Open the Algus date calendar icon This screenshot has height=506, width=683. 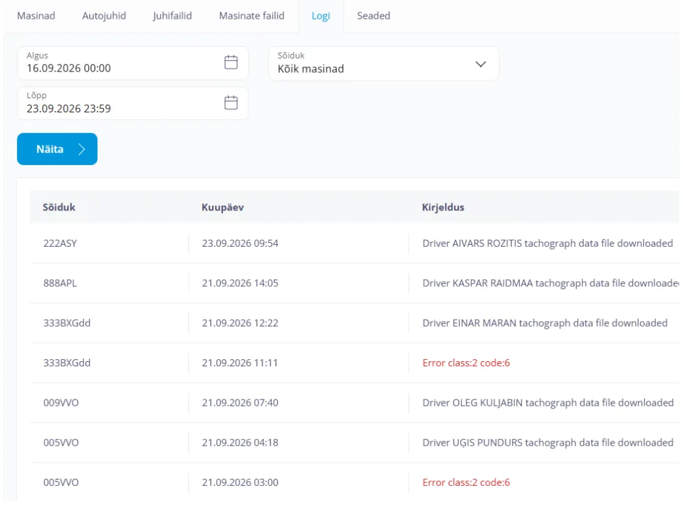(x=231, y=62)
